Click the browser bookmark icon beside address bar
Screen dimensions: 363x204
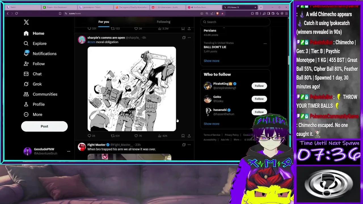60,13
